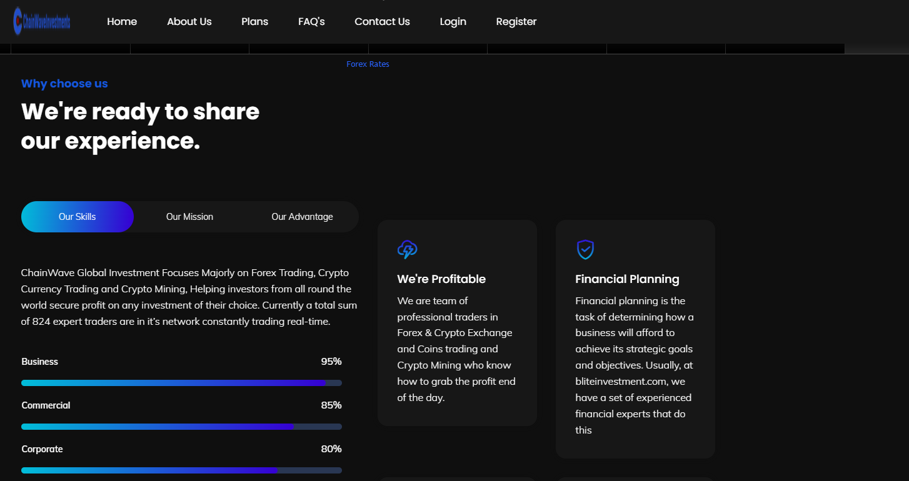Click the We're Profitable card heading
Image resolution: width=909 pixels, height=481 pixels.
441,279
